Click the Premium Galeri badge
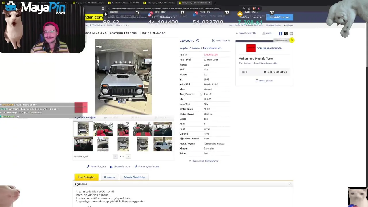 click(282, 40)
